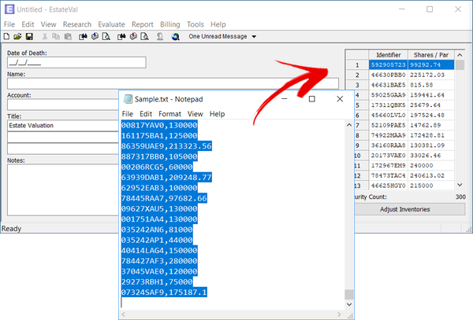Click Notepad line 86359UAE9,213323.56
The height and width of the screenshot is (320, 473).
tap(166, 146)
